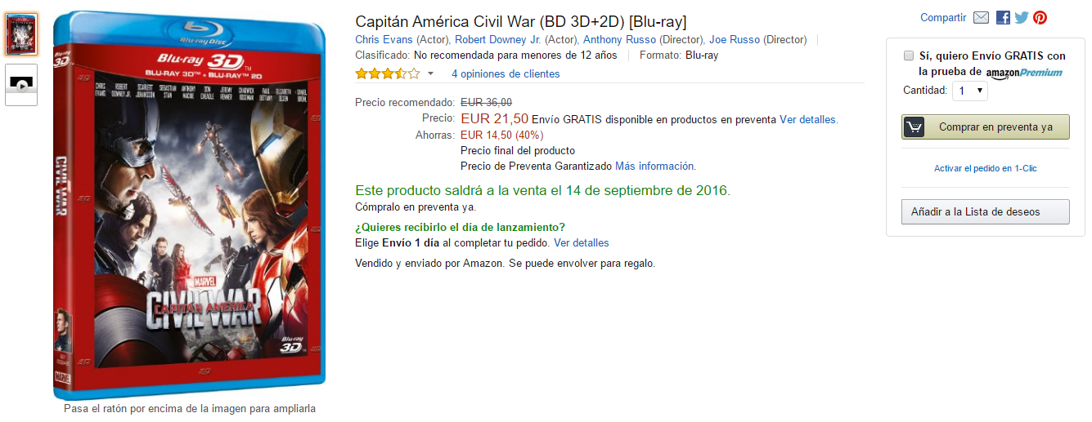Open the product video thumbnail play icon

(x=21, y=85)
